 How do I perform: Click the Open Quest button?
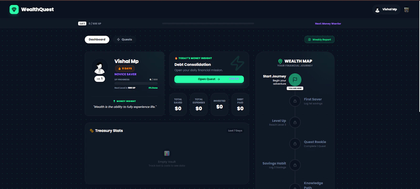[209, 79]
